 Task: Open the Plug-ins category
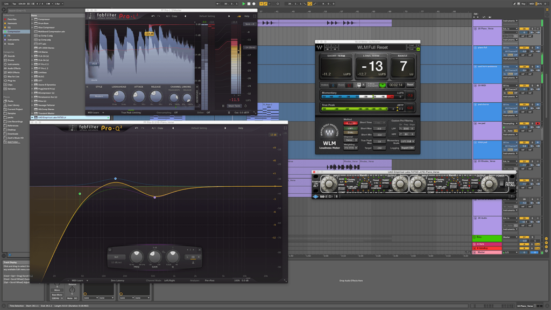(12, 81)
